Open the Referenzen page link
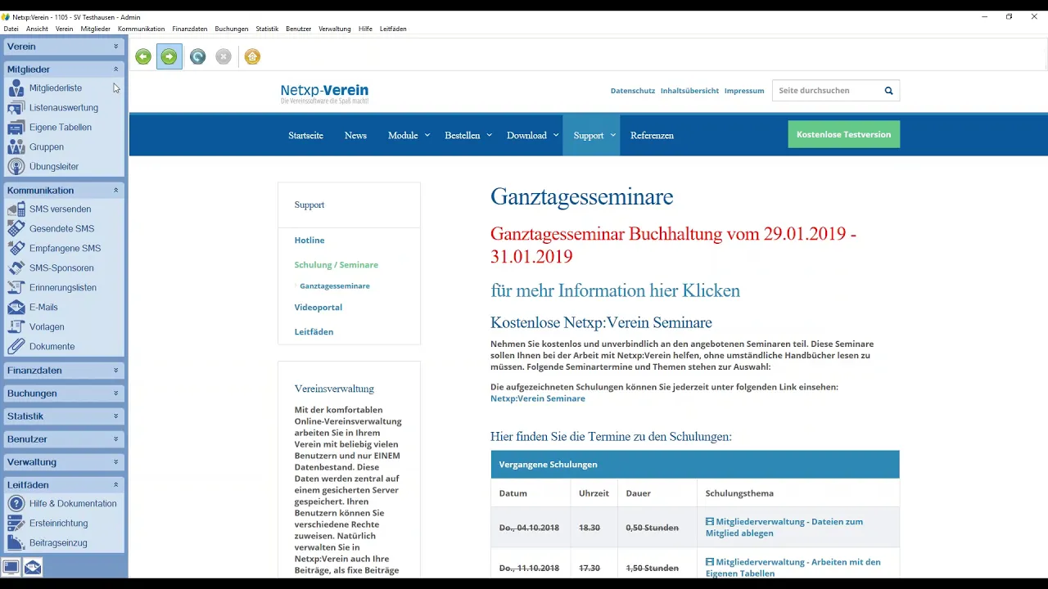Image resolution: width=1048 pixels, height=589 pixels. (x=652, y=135)
